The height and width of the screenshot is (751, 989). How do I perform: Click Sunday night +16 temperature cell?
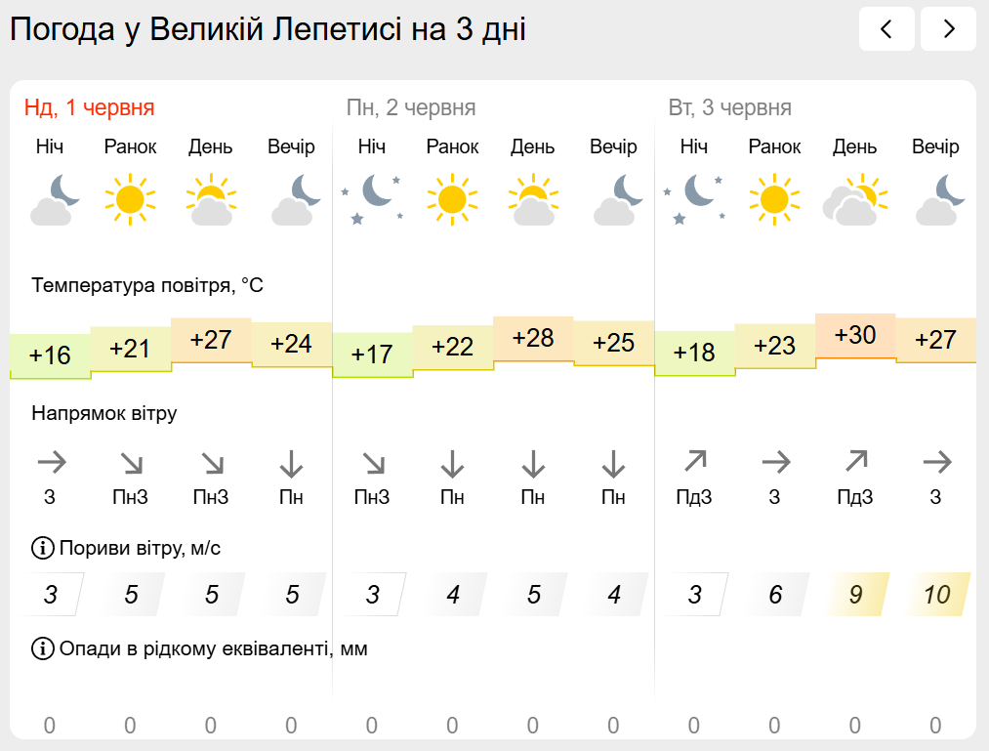[x=50, y=355]
